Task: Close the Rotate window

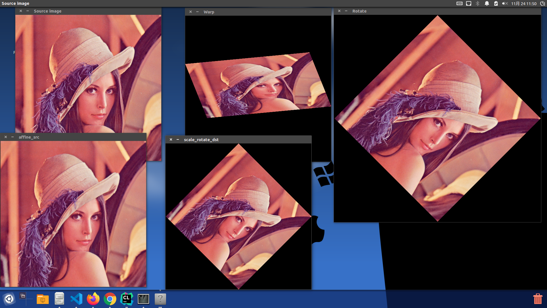Action: [339, 11]
